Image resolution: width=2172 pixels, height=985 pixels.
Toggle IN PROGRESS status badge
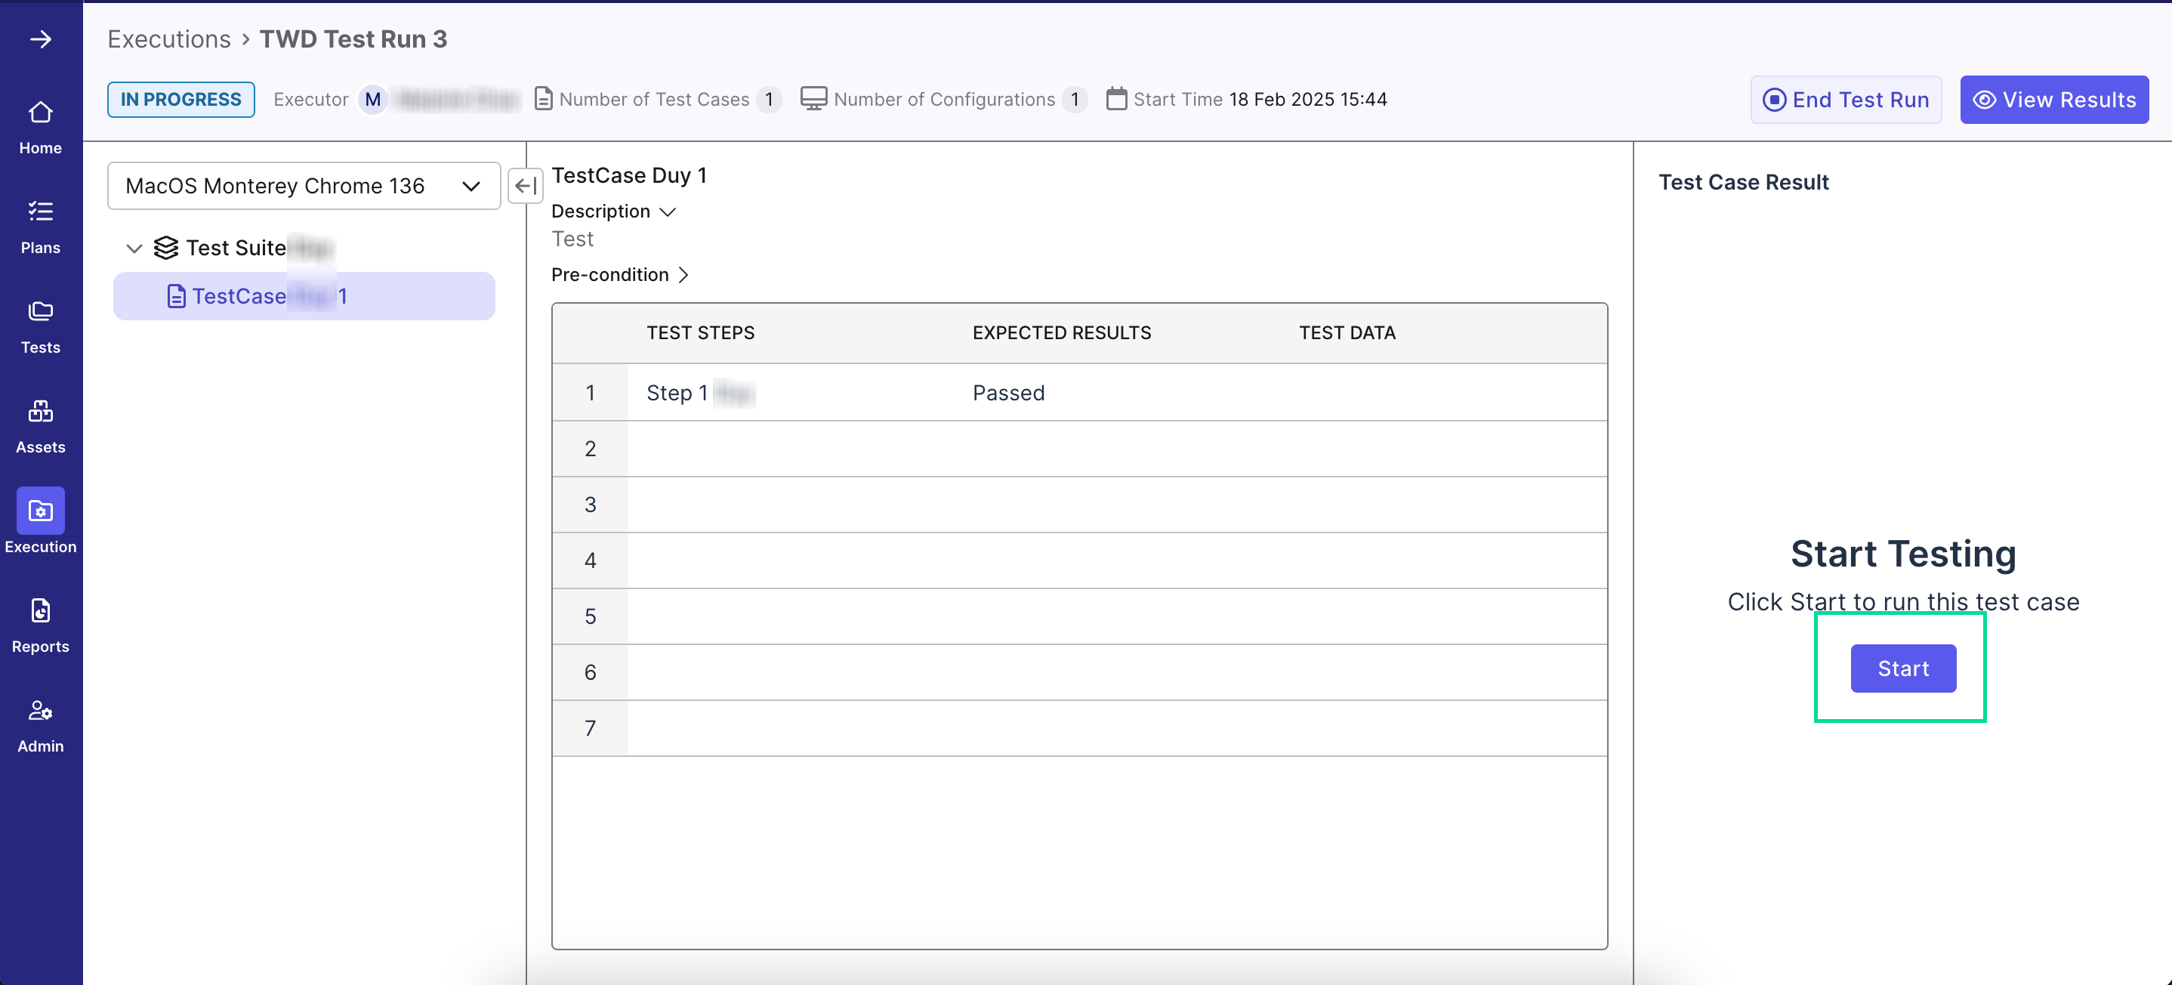click(180, 98)
